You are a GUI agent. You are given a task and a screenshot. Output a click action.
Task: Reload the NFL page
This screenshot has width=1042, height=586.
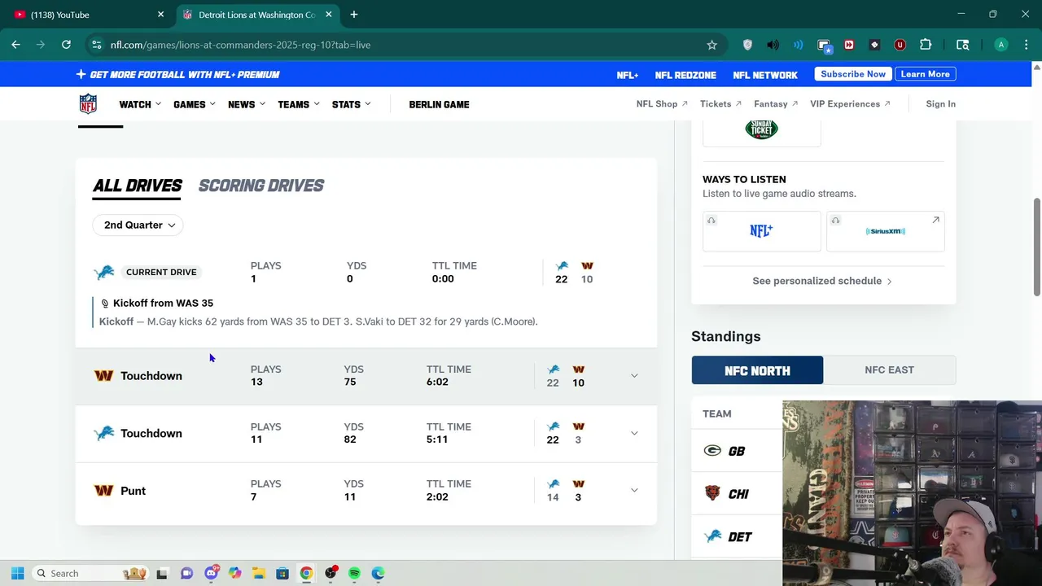pyautogui.click(x=66, y=45)
